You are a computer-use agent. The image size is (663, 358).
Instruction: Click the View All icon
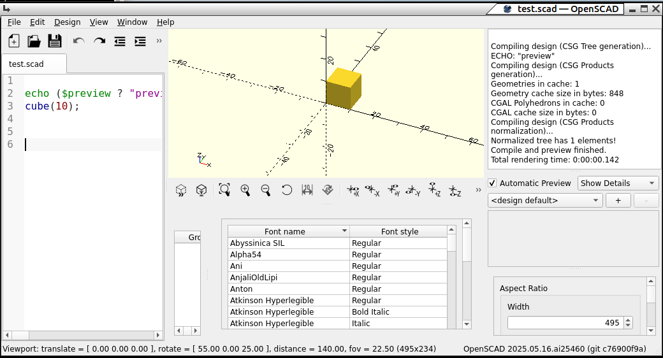click(x=224, y=190)
